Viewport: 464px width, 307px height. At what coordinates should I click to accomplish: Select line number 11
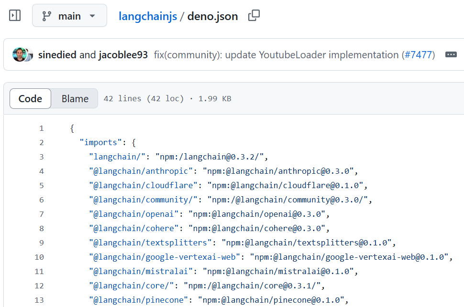pyautogui.click(x=39, y=272)
